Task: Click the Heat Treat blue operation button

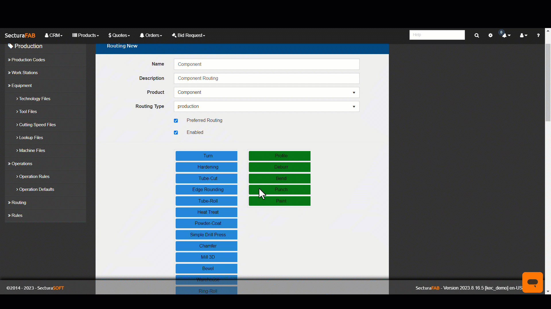Action: [x=208, y=212]
